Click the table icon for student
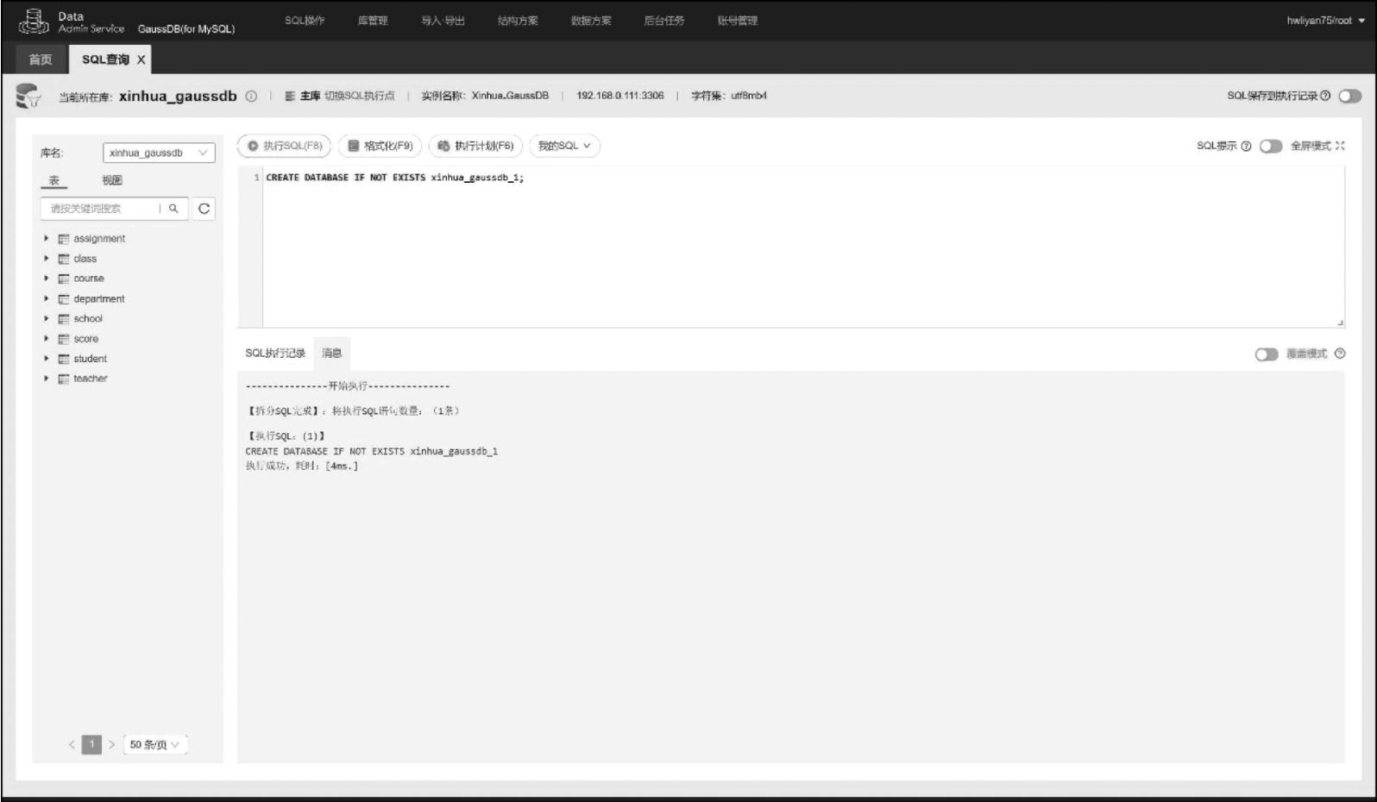Screen dimensions: 1377x802 [x=64, y=359]
